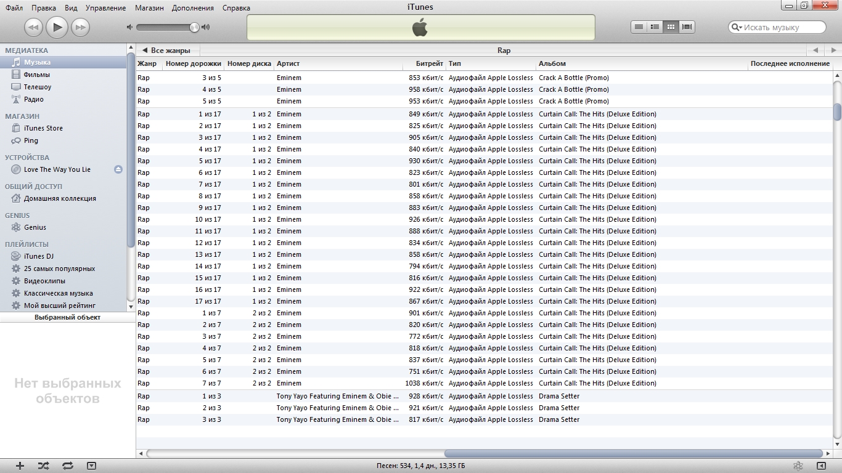Image resolution: width=842 pixels, height=473 pixels.
Task: Open the Вид menu
Action: click(x=71, y=8)
